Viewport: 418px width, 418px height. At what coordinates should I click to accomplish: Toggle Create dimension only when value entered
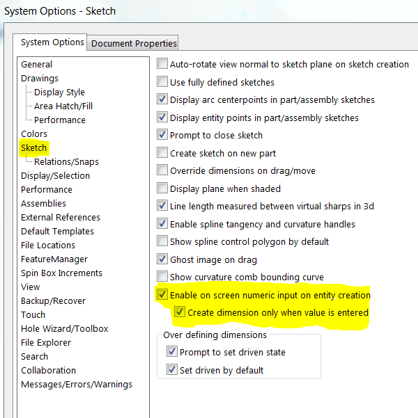[180, 312]
